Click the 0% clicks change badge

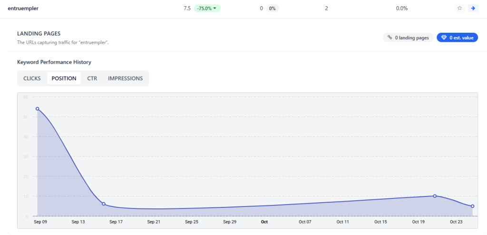pyautogui.click(x=272, y=8)
